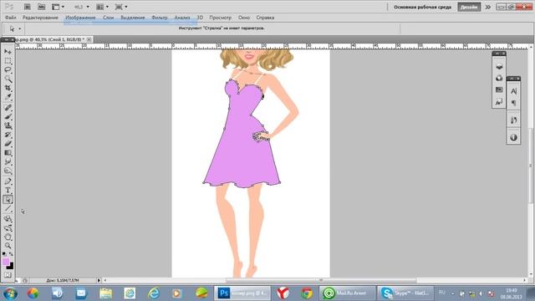
Task: Select the History Brush tool
Action: point(8,135)
